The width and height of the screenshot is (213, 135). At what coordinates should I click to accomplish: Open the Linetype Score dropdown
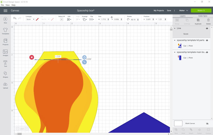pyautogui.click(x=30, y=19)
